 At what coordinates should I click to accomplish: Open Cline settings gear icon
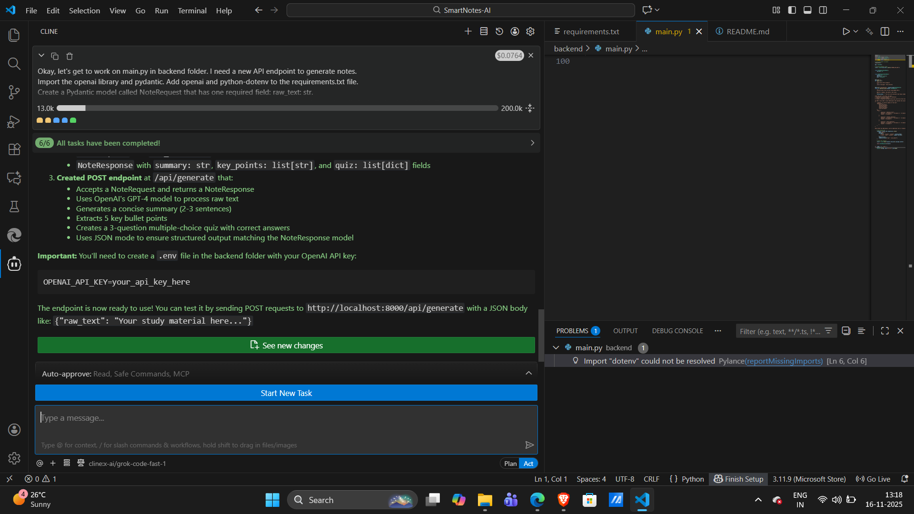coord(530,31)
